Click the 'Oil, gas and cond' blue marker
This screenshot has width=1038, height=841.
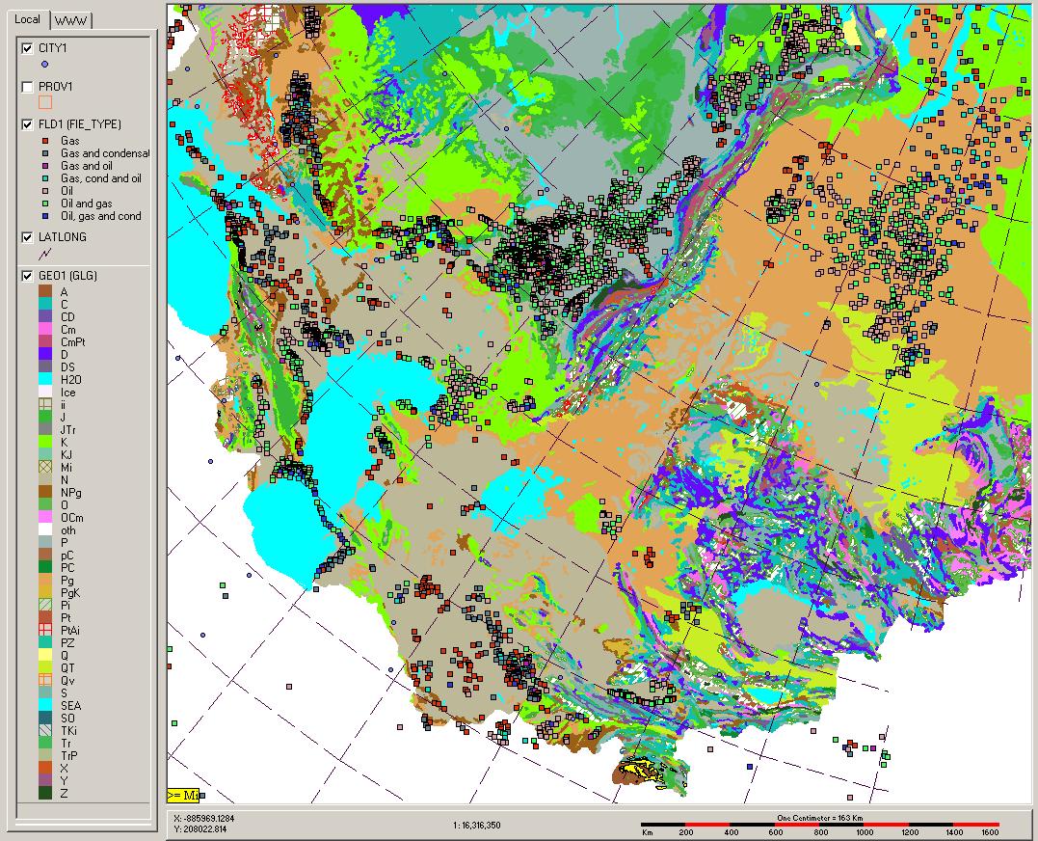[44, 216]
